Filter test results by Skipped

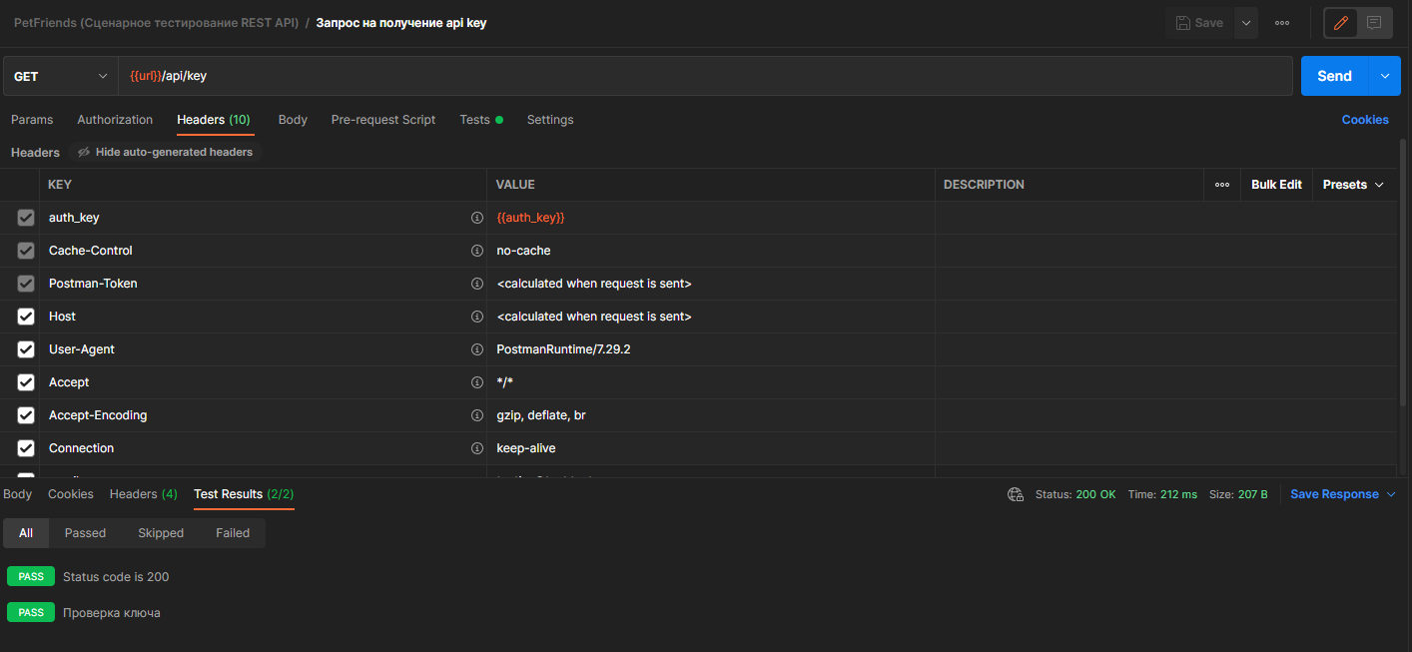[x=161, y=533]
